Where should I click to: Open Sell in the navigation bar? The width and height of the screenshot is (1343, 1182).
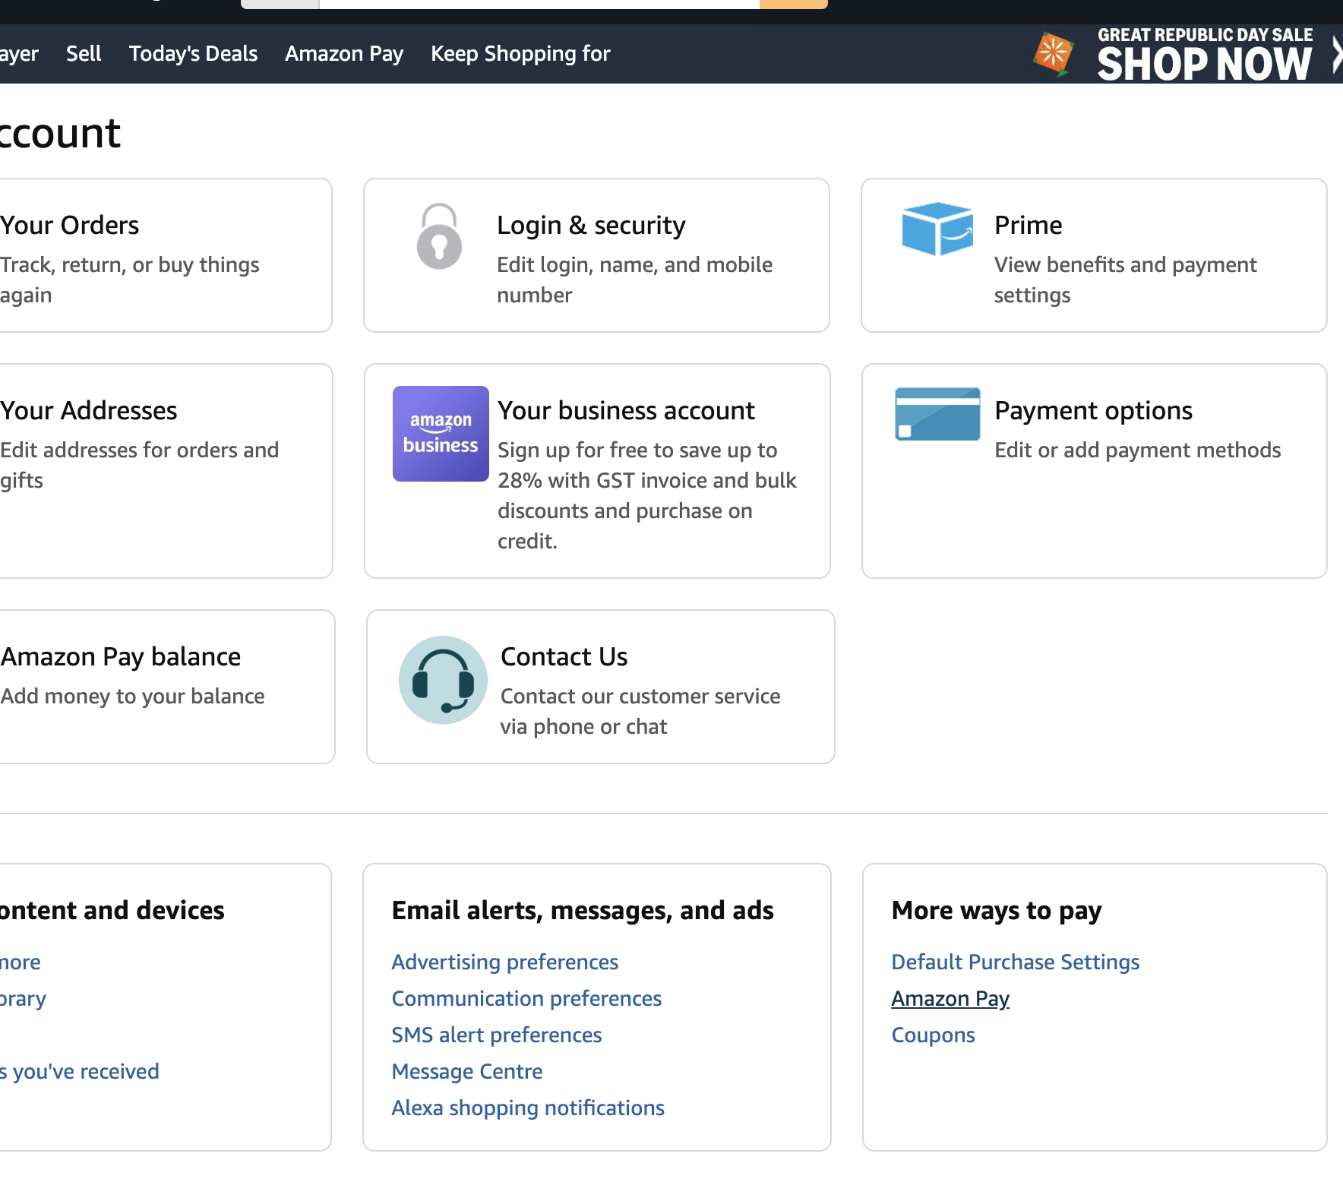click(x=84, y=54)
